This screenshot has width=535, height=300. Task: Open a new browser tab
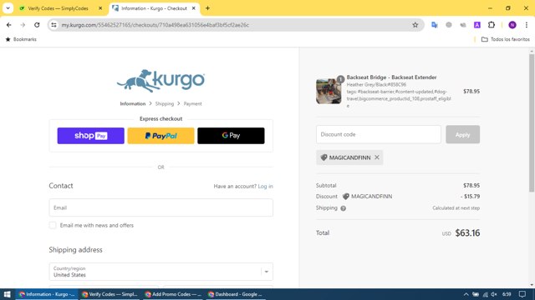(x=207, y=8)
